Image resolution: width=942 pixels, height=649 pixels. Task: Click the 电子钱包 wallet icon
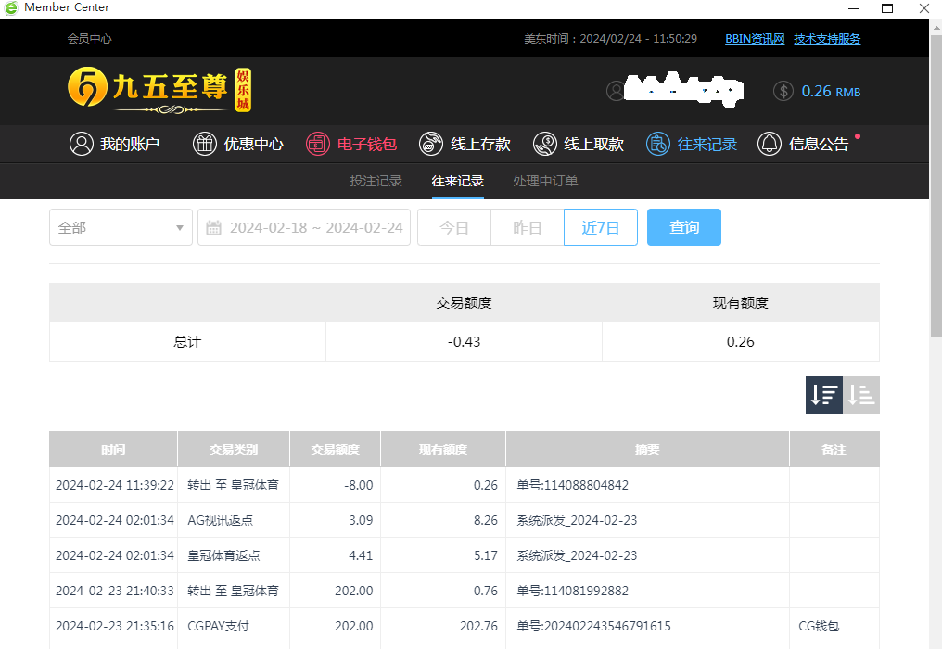(x=318, y=144)
